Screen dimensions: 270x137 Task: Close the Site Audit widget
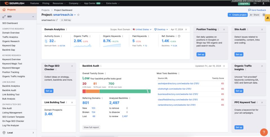262,30
